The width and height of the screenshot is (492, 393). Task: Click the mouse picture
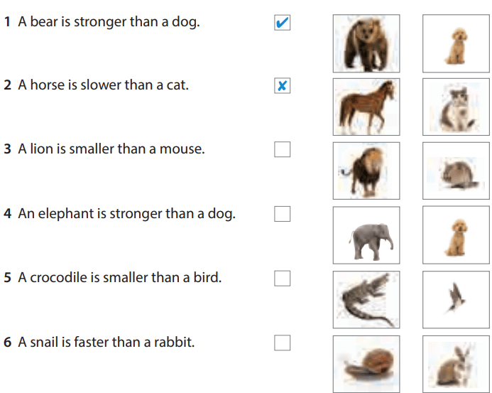point(455,171)
